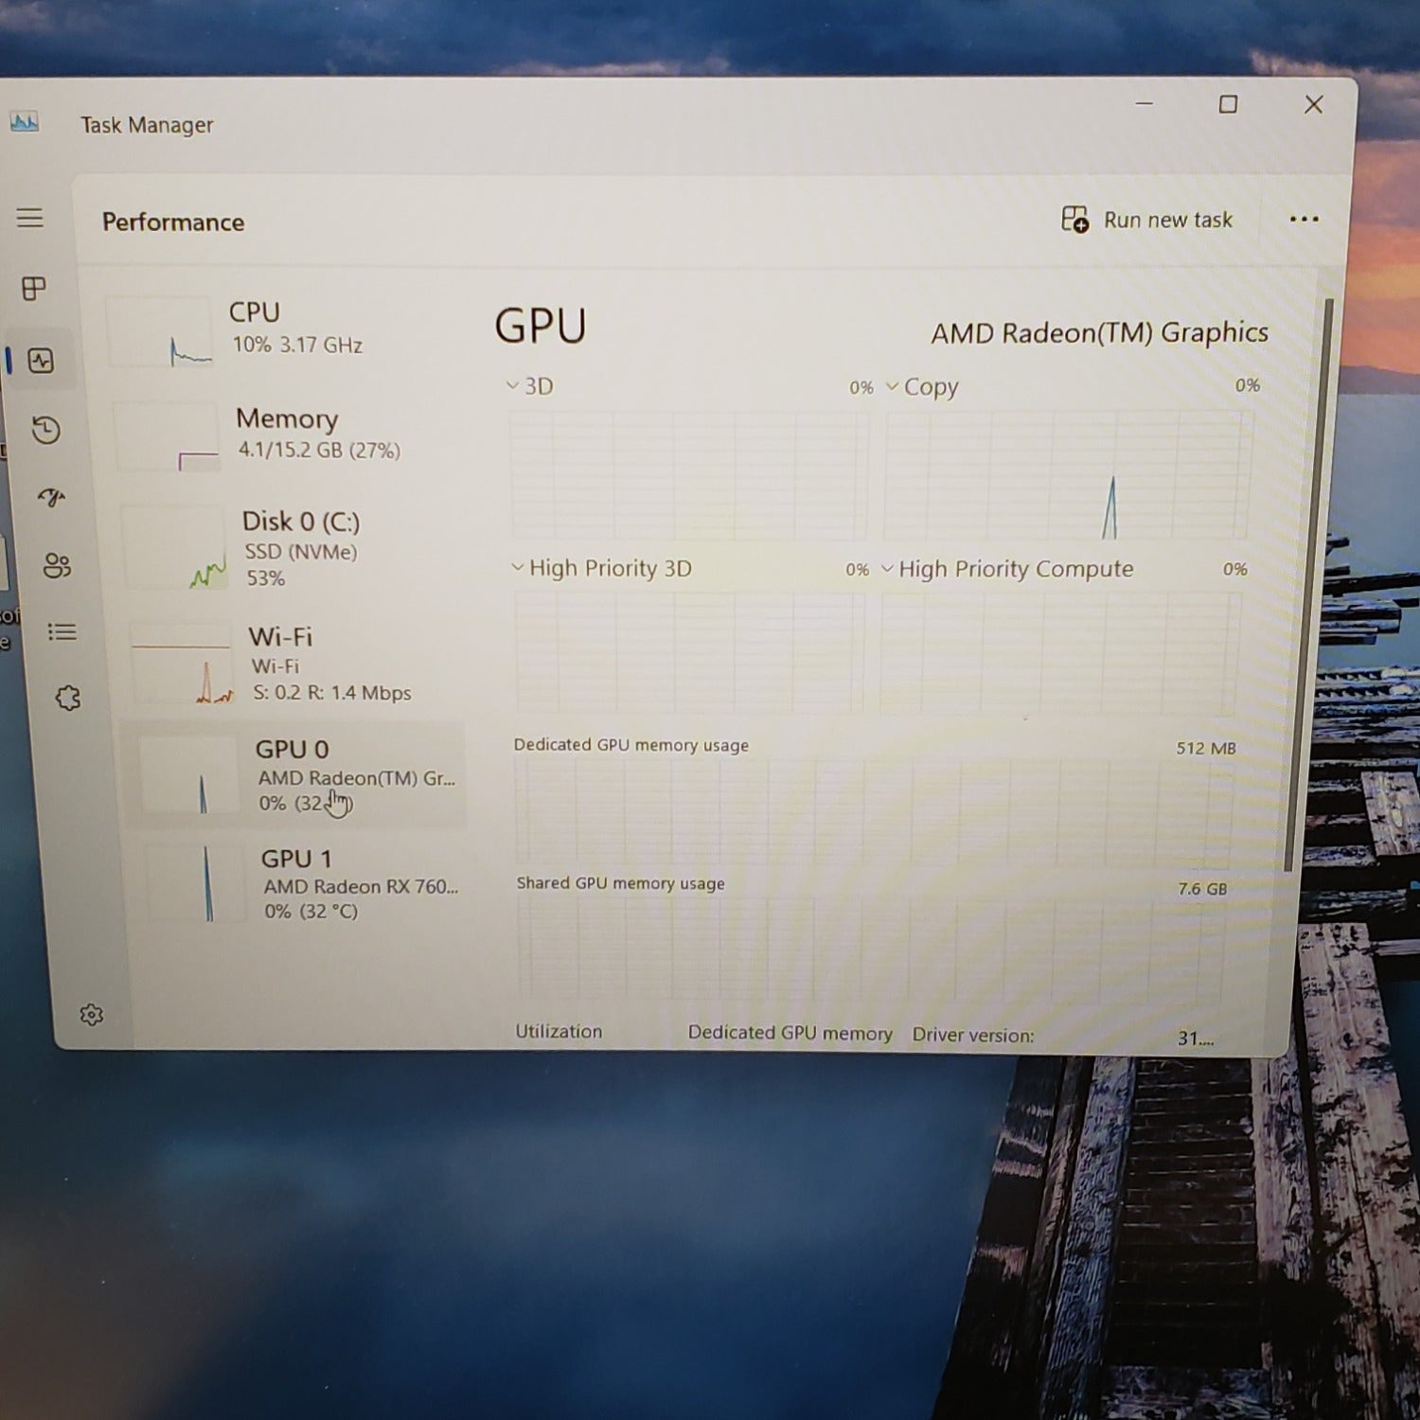Open the App history icon

tap(45, 431)
